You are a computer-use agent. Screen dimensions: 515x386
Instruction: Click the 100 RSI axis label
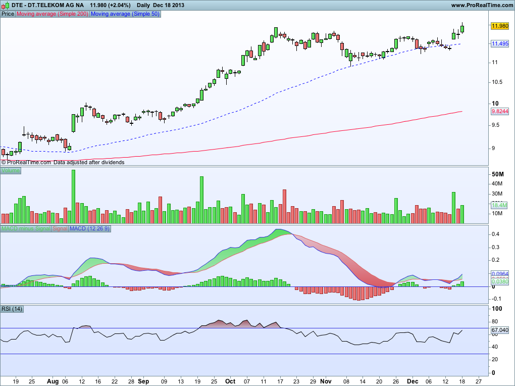coord(497,309)
